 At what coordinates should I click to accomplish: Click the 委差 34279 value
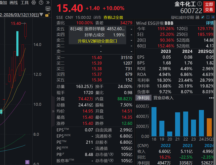coord(126,23)
